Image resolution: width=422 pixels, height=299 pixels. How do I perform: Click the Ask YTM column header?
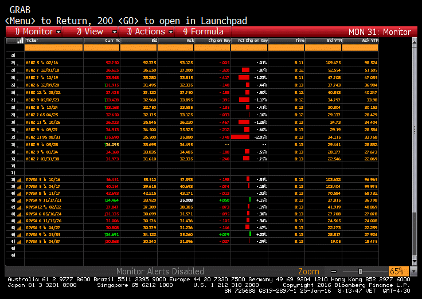360,41
